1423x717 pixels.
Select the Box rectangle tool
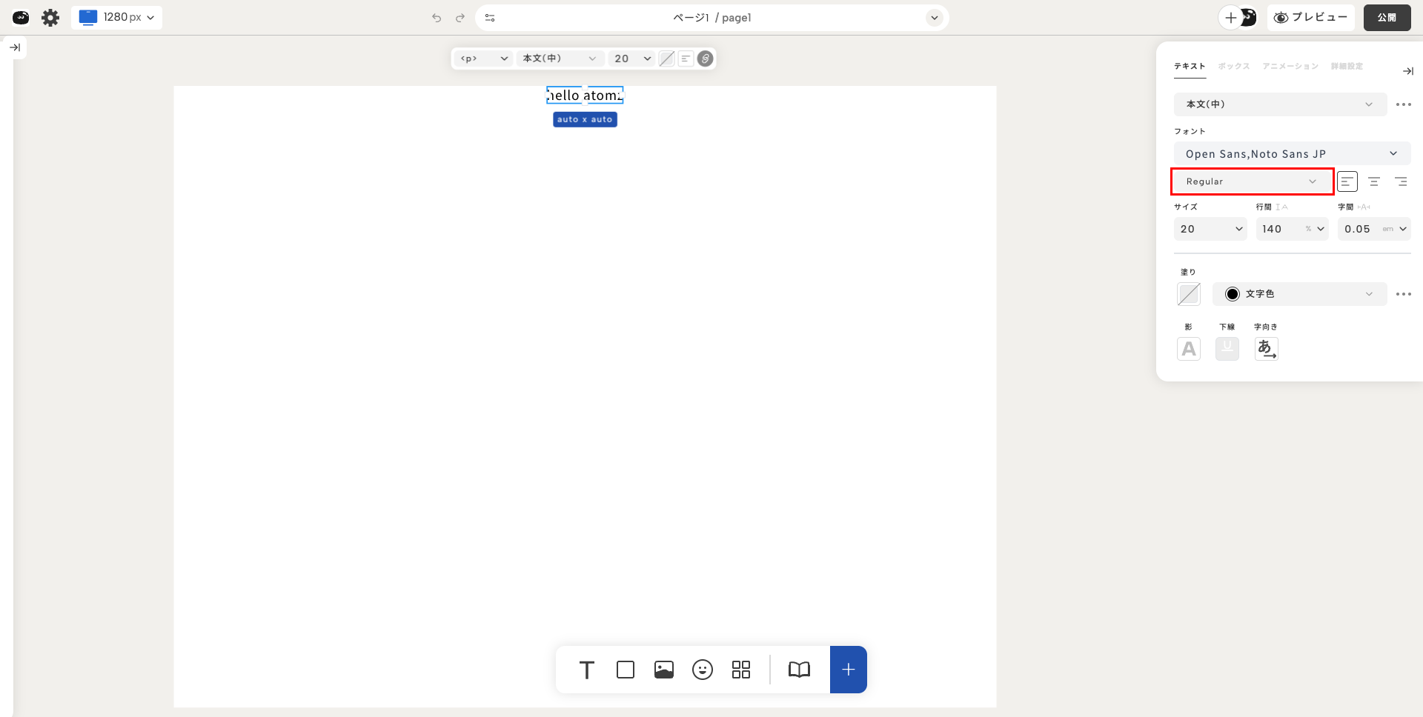pos(625,670)
